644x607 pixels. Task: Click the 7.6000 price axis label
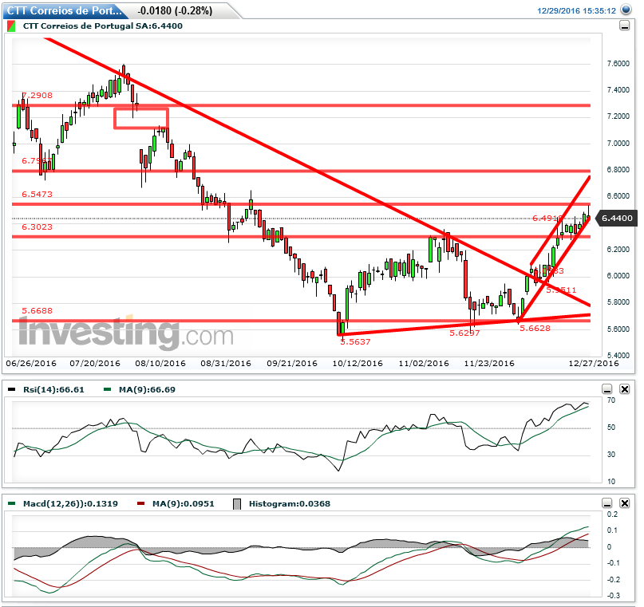pyautogui.click(x=618, y=64)
